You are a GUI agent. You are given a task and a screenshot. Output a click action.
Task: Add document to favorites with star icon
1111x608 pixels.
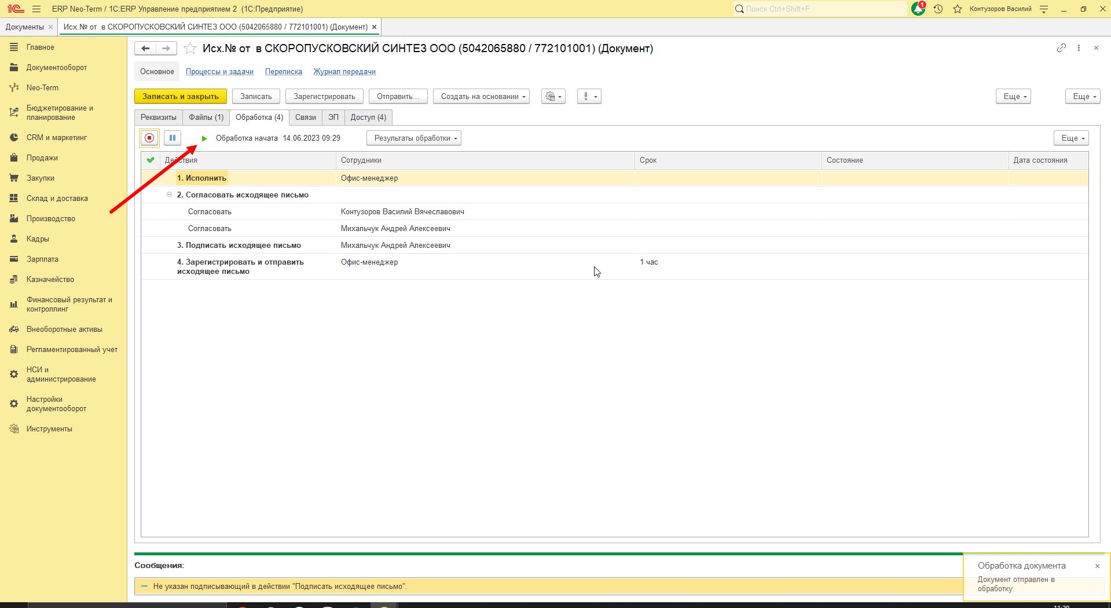[x=190, y=49]
